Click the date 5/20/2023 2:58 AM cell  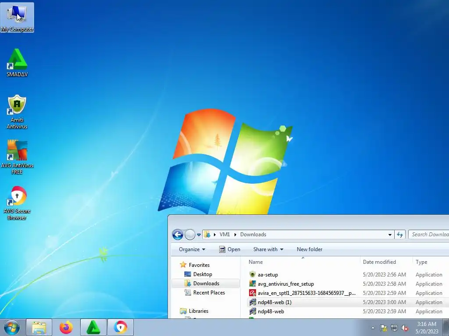384,283
